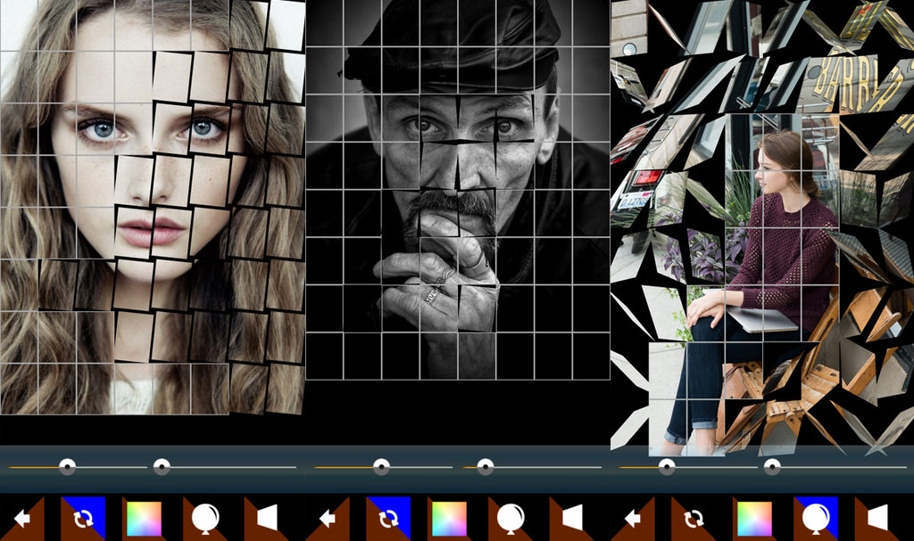Screen dimensions: 914x541
Task: Click refresh icon in right panel
Action: pos(694,518)
